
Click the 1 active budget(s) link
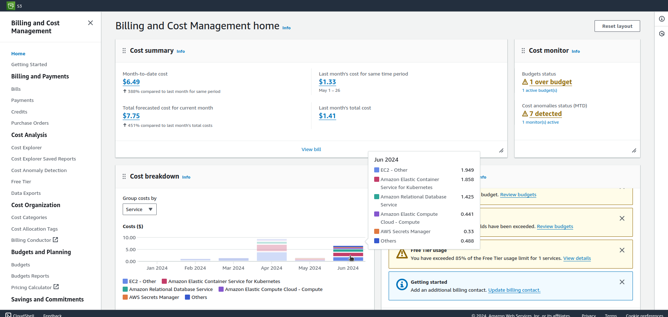540,90
